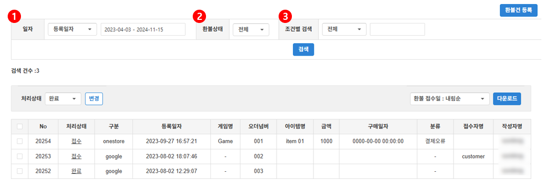The width and height of the screenshot is (548, 185).
Task: Click the red number 1 marker
Action: [x=16, y=15]
